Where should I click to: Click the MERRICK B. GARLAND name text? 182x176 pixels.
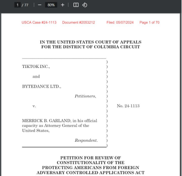pyautogui.click(x=47, y=121)
